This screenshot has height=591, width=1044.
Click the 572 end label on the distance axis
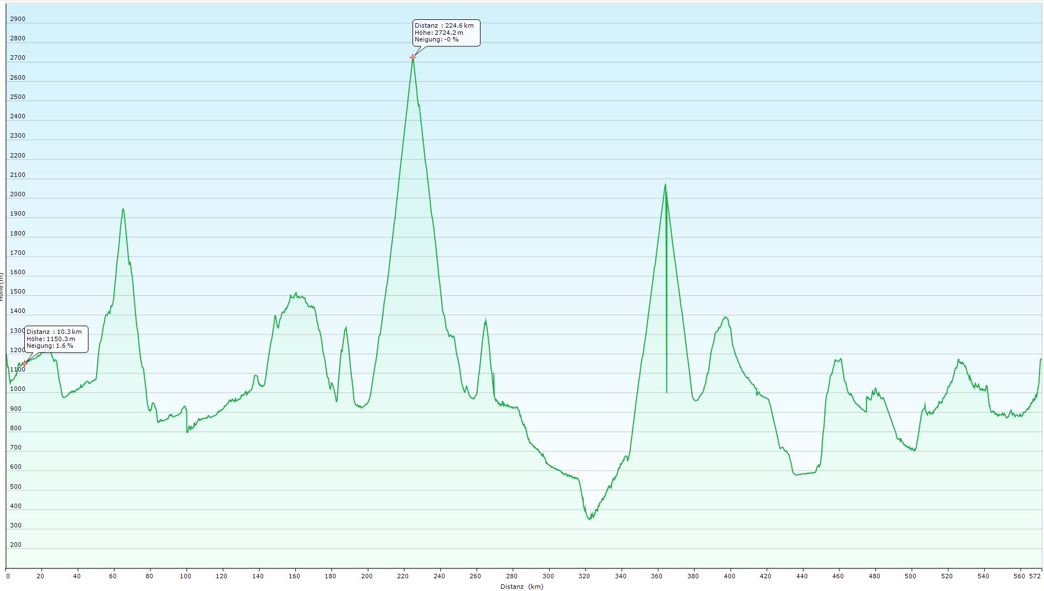(1035, 576)
